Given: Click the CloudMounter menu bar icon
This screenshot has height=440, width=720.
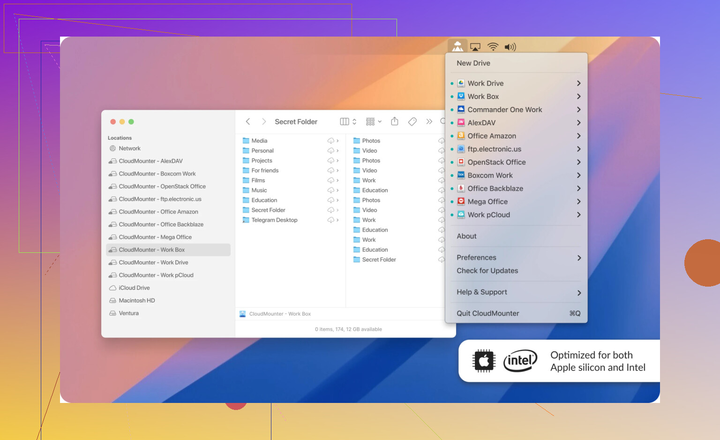Looking at the screenshot, I should [x=457, y=46].
